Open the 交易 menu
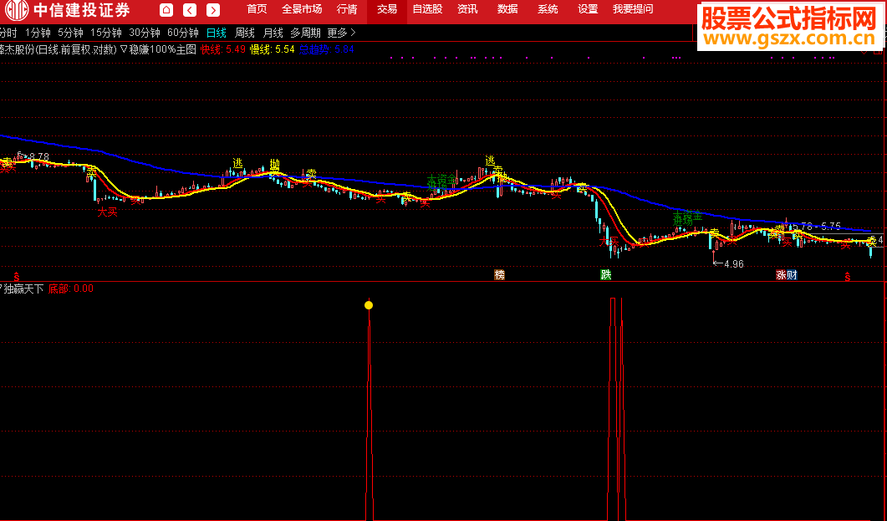Image resolution: width=887 pixels, height=521 pixels. point(387,9)
